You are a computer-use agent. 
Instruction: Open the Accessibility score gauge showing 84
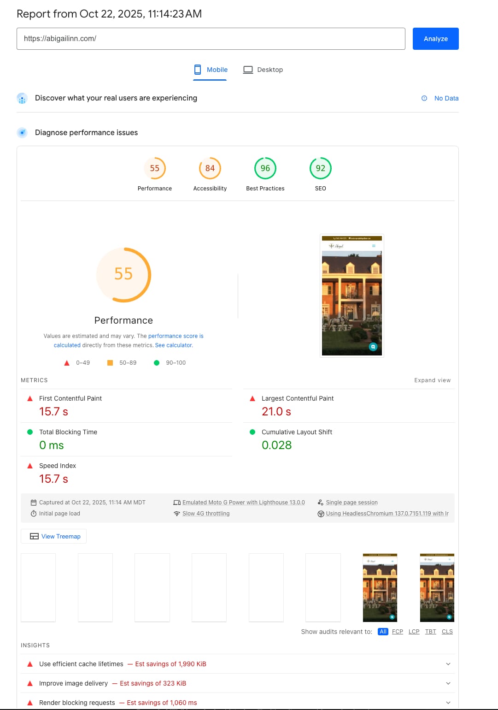[x=210, y=169]
